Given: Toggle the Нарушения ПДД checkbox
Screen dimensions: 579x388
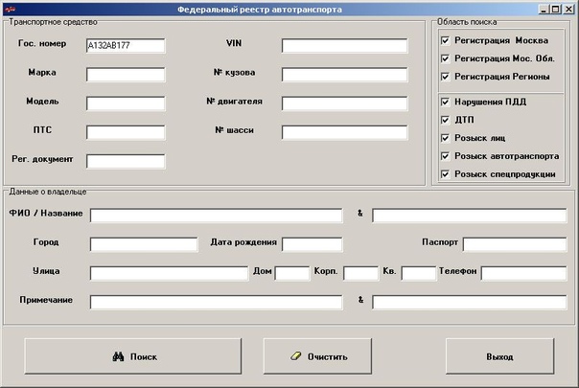Looking at the screenshot, I should click(x=445, y=102).
